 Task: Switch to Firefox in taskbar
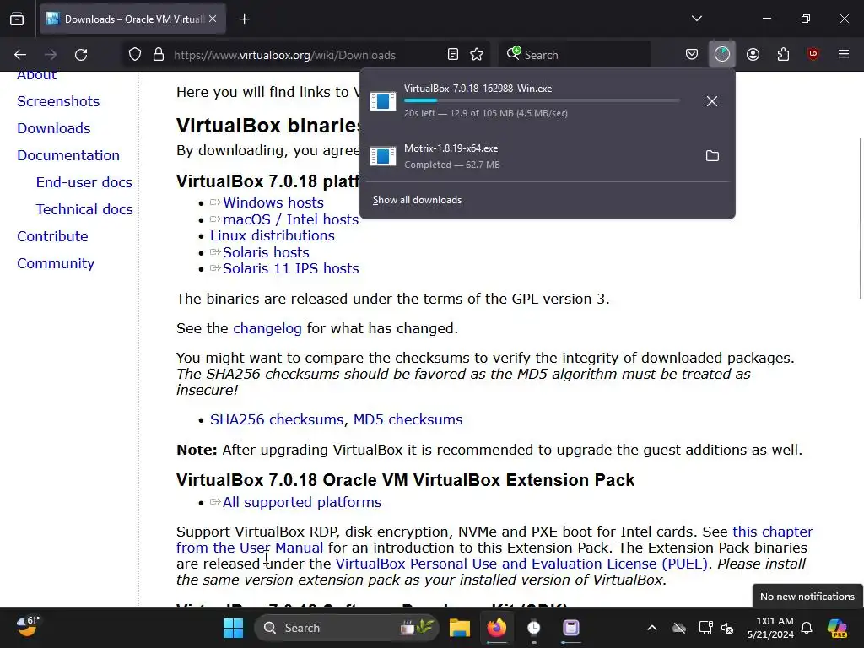[x=497, y=628]
